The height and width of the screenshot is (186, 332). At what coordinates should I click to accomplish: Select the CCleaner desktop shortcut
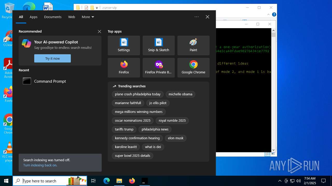click(x=8, y=39)
